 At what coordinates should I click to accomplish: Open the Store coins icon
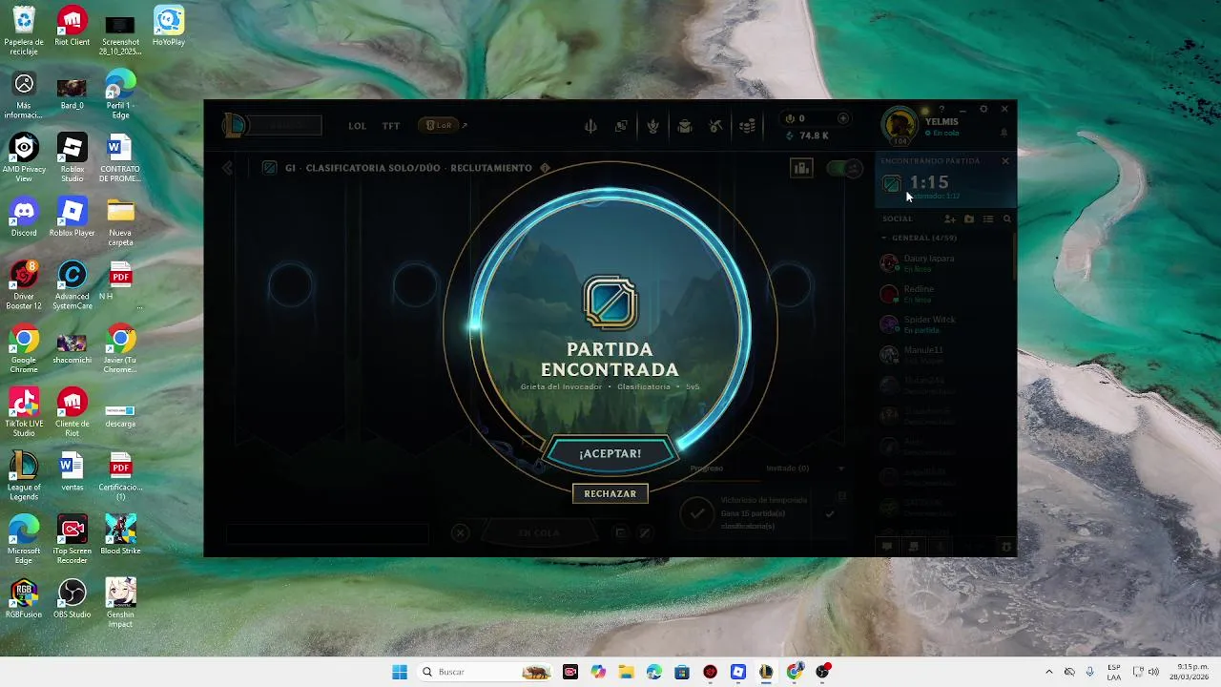(748, 126)
